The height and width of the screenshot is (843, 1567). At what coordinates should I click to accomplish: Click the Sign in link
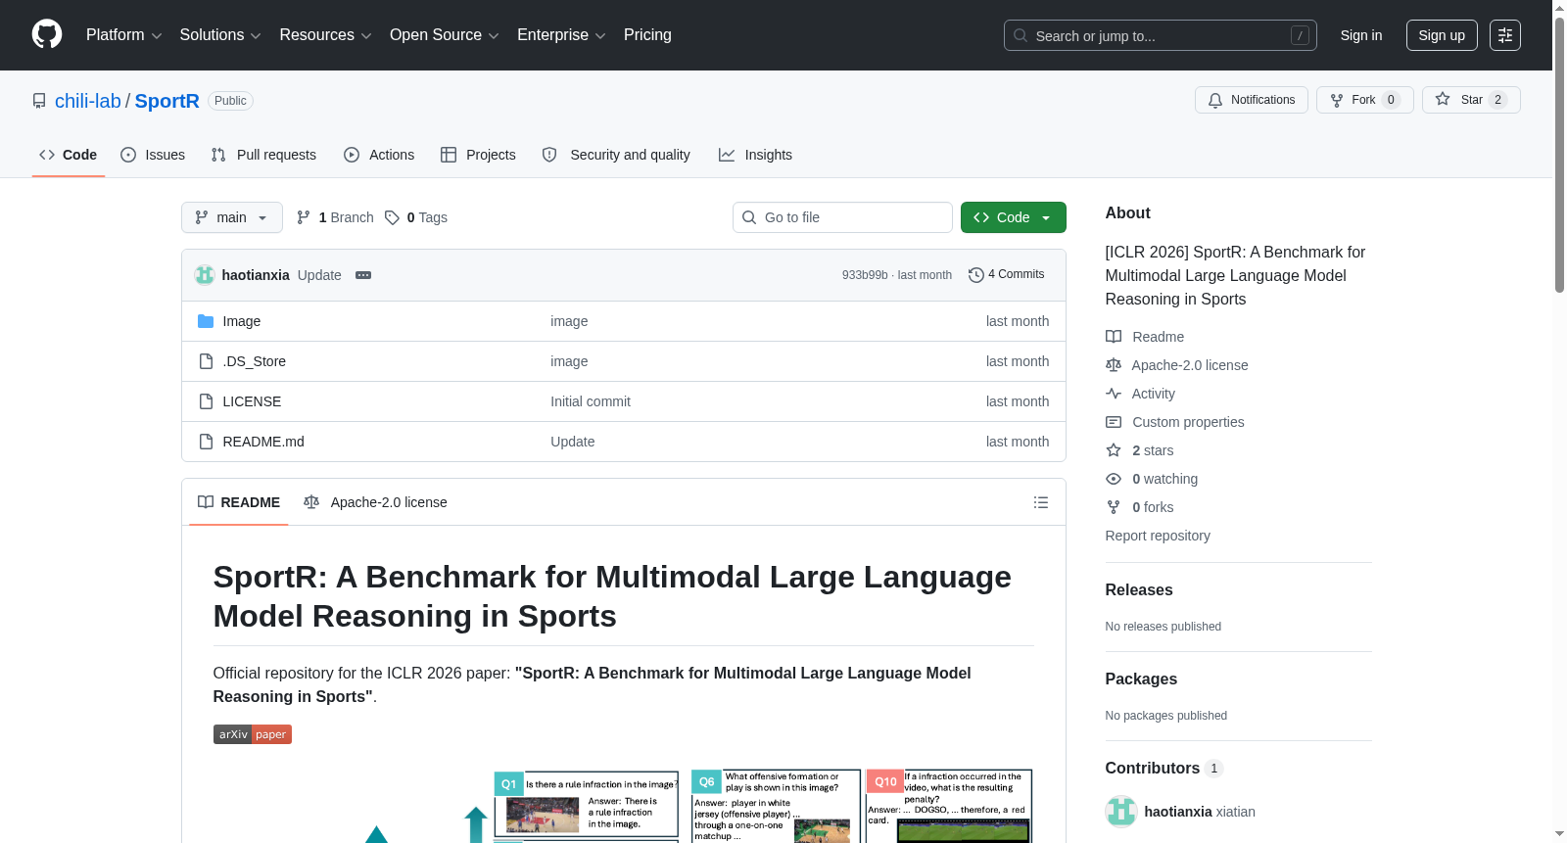pos(1361,35)
